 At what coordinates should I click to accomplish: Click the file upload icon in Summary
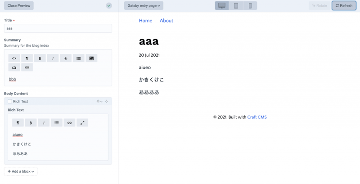14,67
